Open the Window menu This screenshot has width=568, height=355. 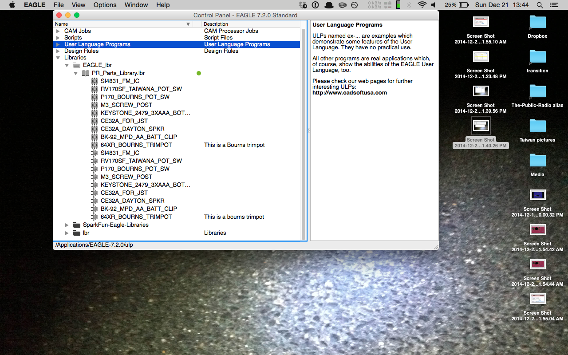click(x=136, y=5)
